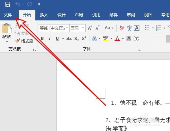The width and height of the screenshot is (170, 131).
Task: Open the 审阅 tab
Action: pos(131,15)
